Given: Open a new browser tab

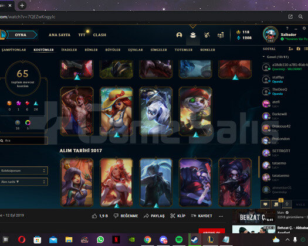Looking at the screenshot, I should pyautogui.click(x=22, y=5).
